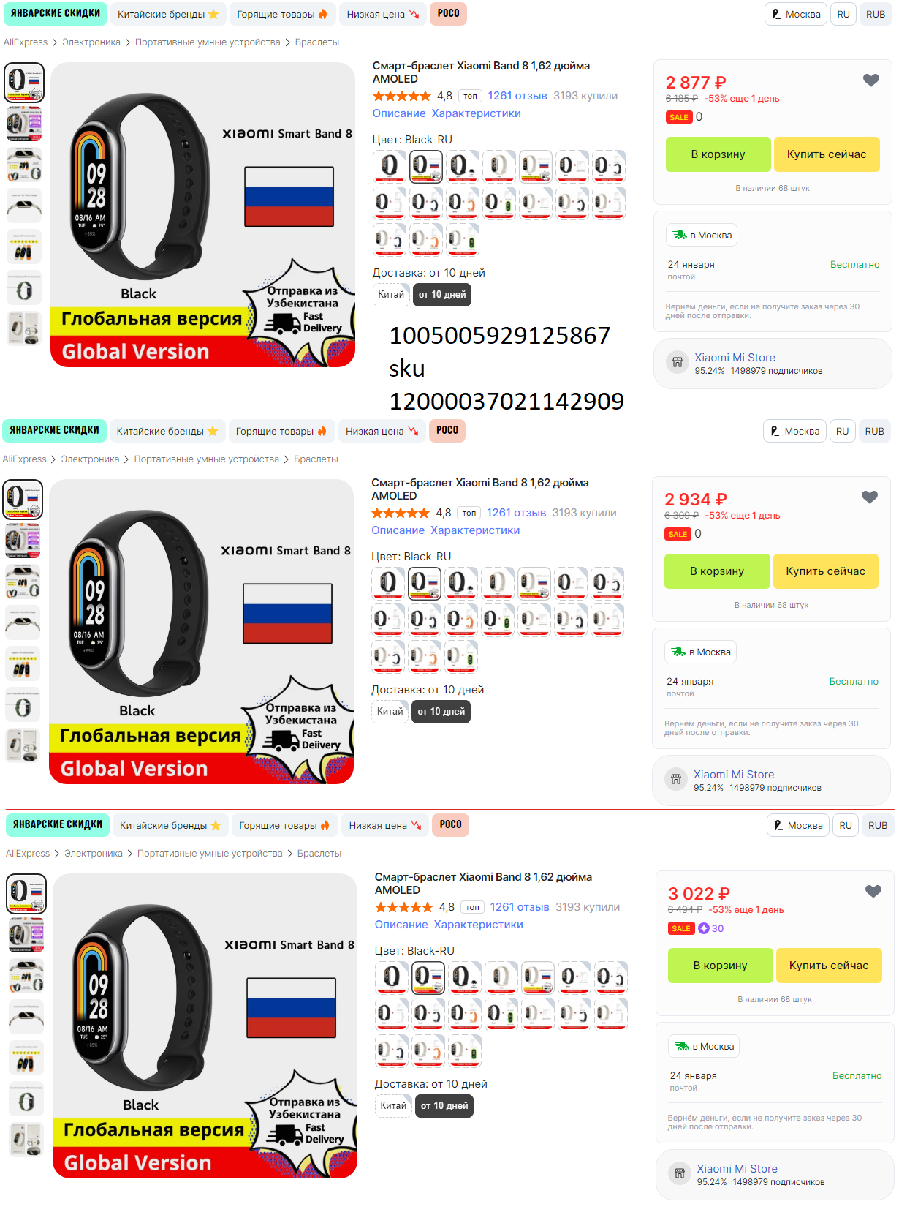This screenshot has width=899, height=1215.
Task: Select the last green-band swatch in the topmost color grid
Action: (x=463, y=239)
